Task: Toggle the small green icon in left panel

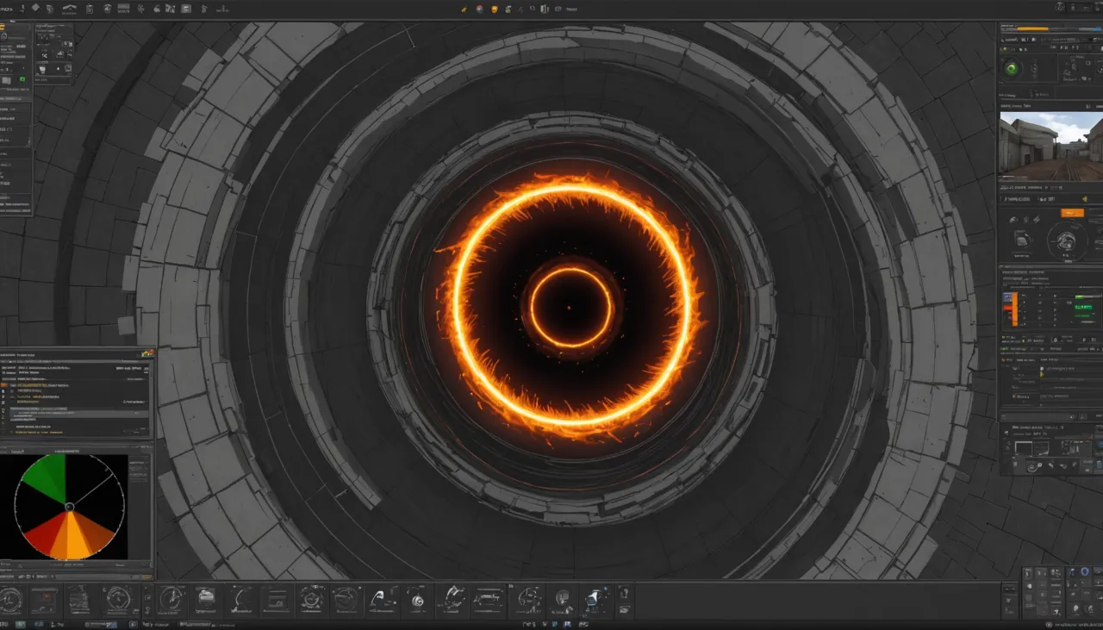Action: [22, 79]
